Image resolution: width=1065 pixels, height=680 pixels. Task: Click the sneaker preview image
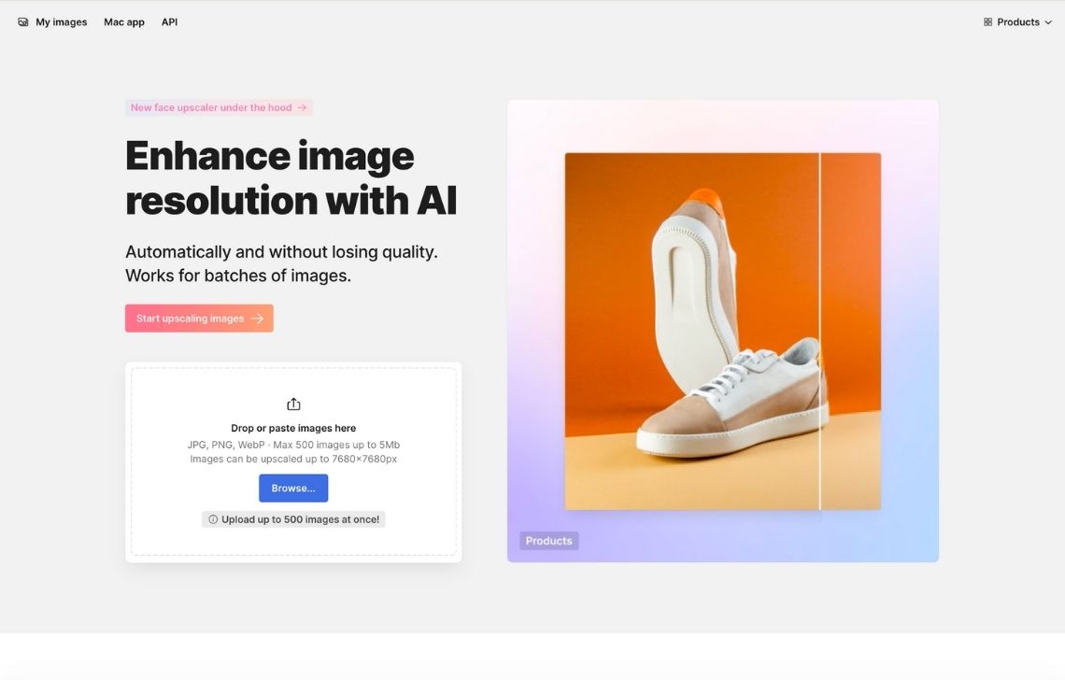[723, 332]
